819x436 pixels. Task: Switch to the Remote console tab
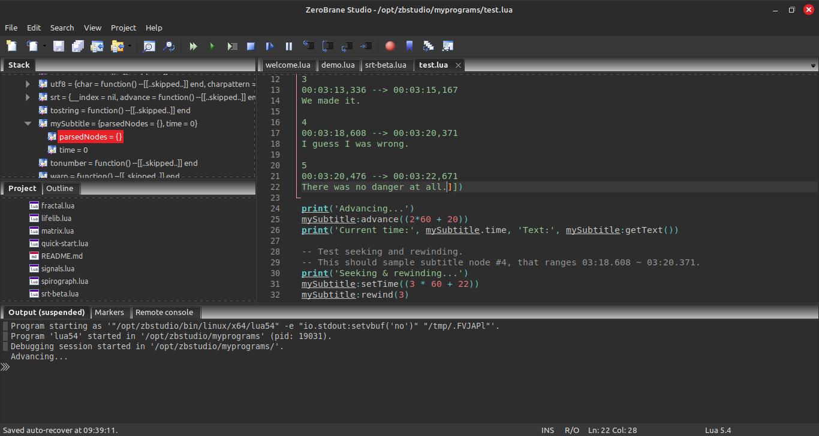coord(164,312)
